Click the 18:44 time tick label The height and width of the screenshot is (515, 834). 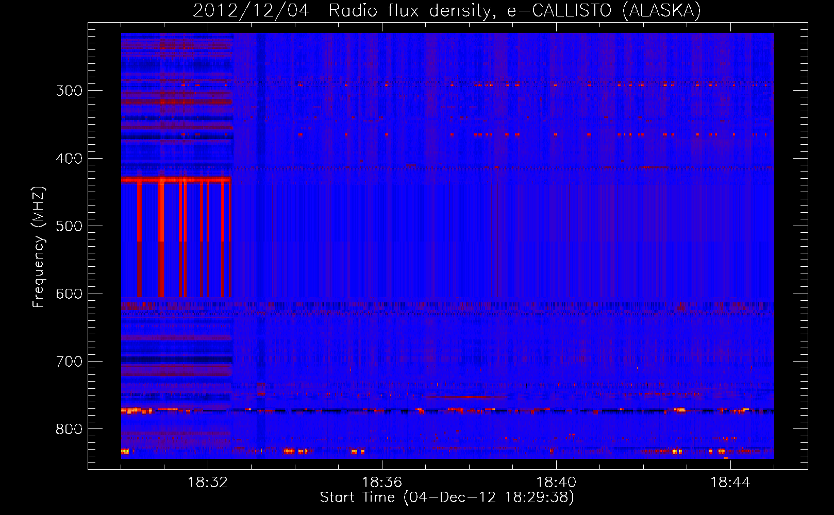(x=730, y=483)
